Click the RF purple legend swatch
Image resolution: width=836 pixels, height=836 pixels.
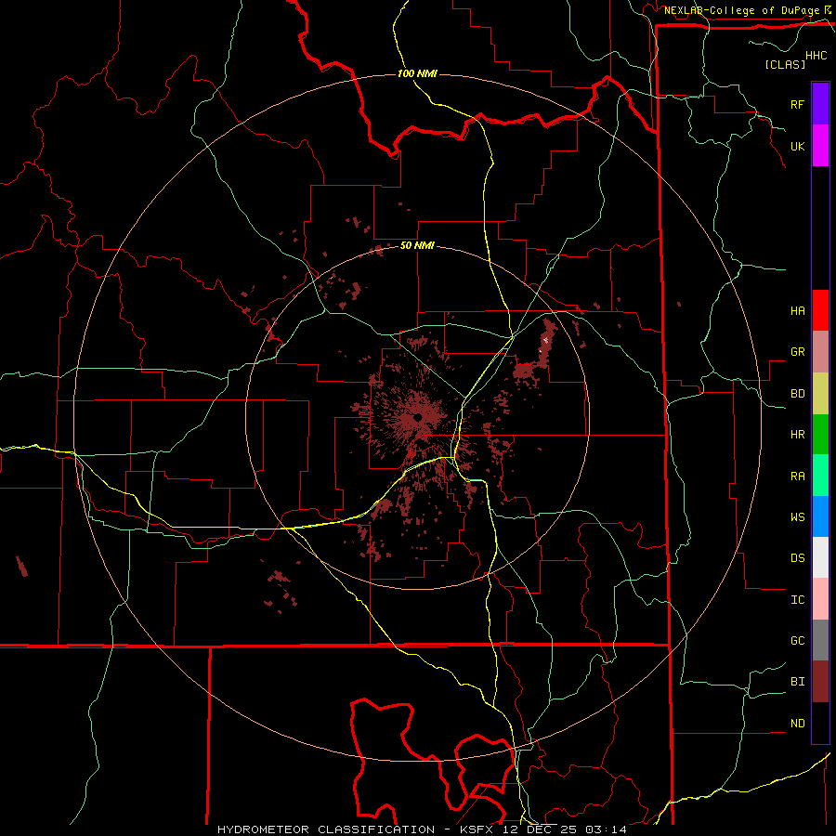820,104
